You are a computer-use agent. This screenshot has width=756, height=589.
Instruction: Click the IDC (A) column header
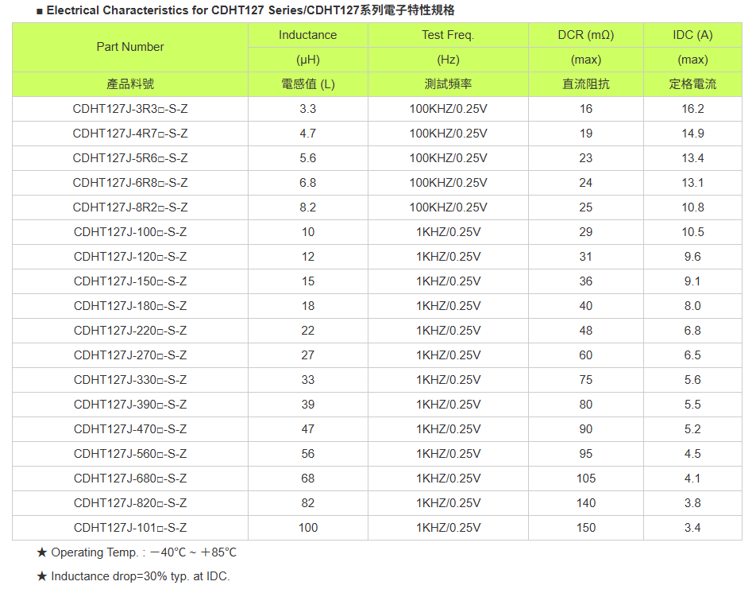692,35
